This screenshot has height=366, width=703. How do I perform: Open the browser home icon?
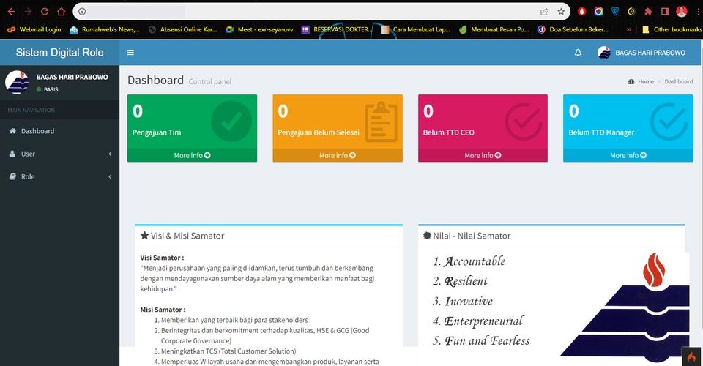pyautogui.click(x=62, y=12)
